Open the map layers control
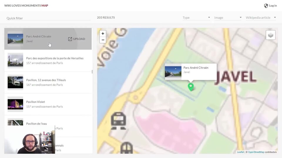This screenshot has width=282, height=158. [271, 35]
